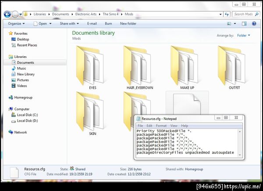Toggle the preview pane
263x191 pixels.
pos(244,24)
